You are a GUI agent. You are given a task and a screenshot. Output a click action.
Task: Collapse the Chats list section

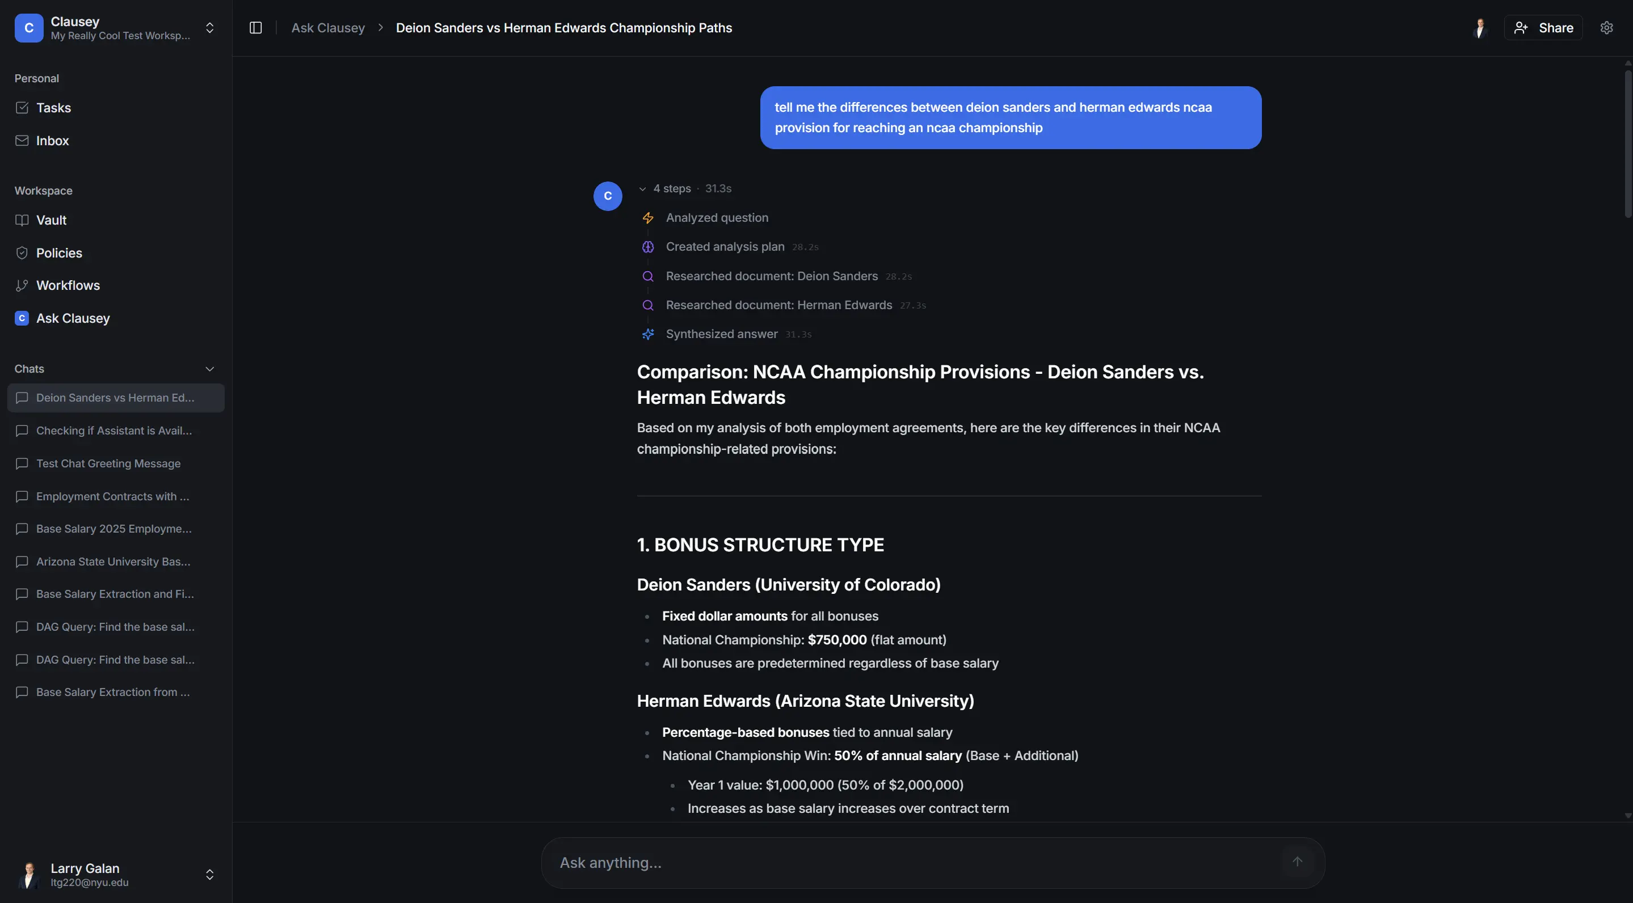coord(209,369)
